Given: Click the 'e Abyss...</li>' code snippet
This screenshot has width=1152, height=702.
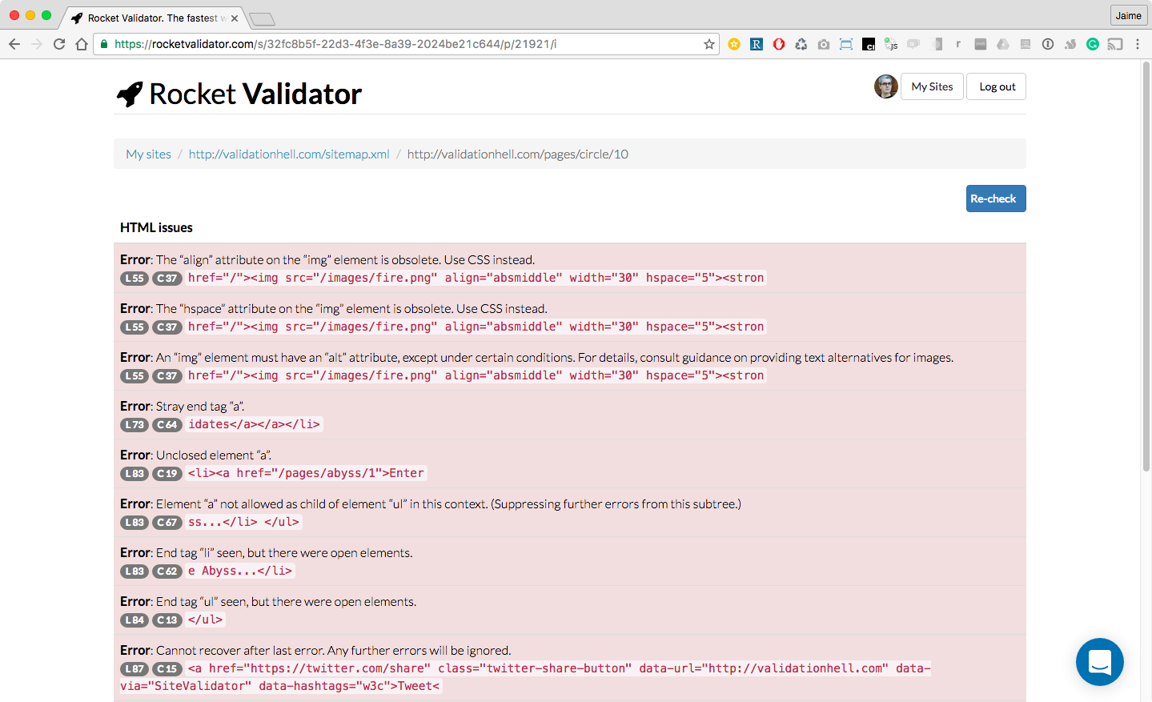Looking at the screenshot, I should pos(240,571).
